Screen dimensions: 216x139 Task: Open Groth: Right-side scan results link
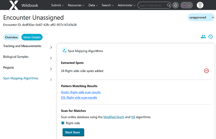pos(81,92)
